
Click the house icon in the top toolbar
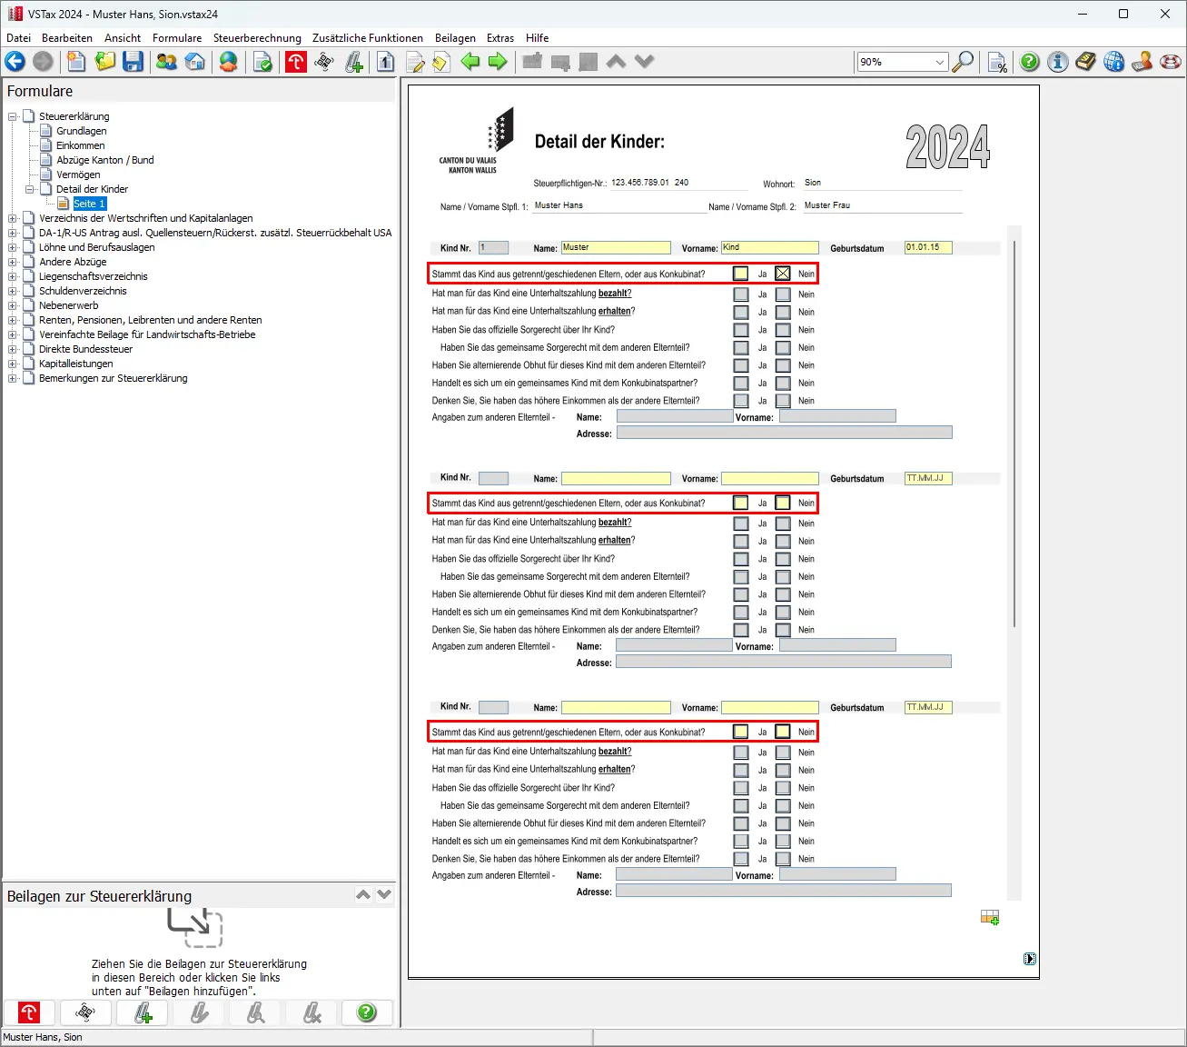click(194, 62)
